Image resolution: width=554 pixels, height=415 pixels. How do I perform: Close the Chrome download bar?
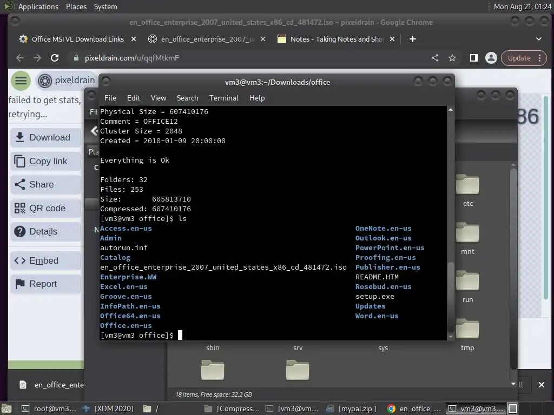pyautogui.click(x=541, y=385)
